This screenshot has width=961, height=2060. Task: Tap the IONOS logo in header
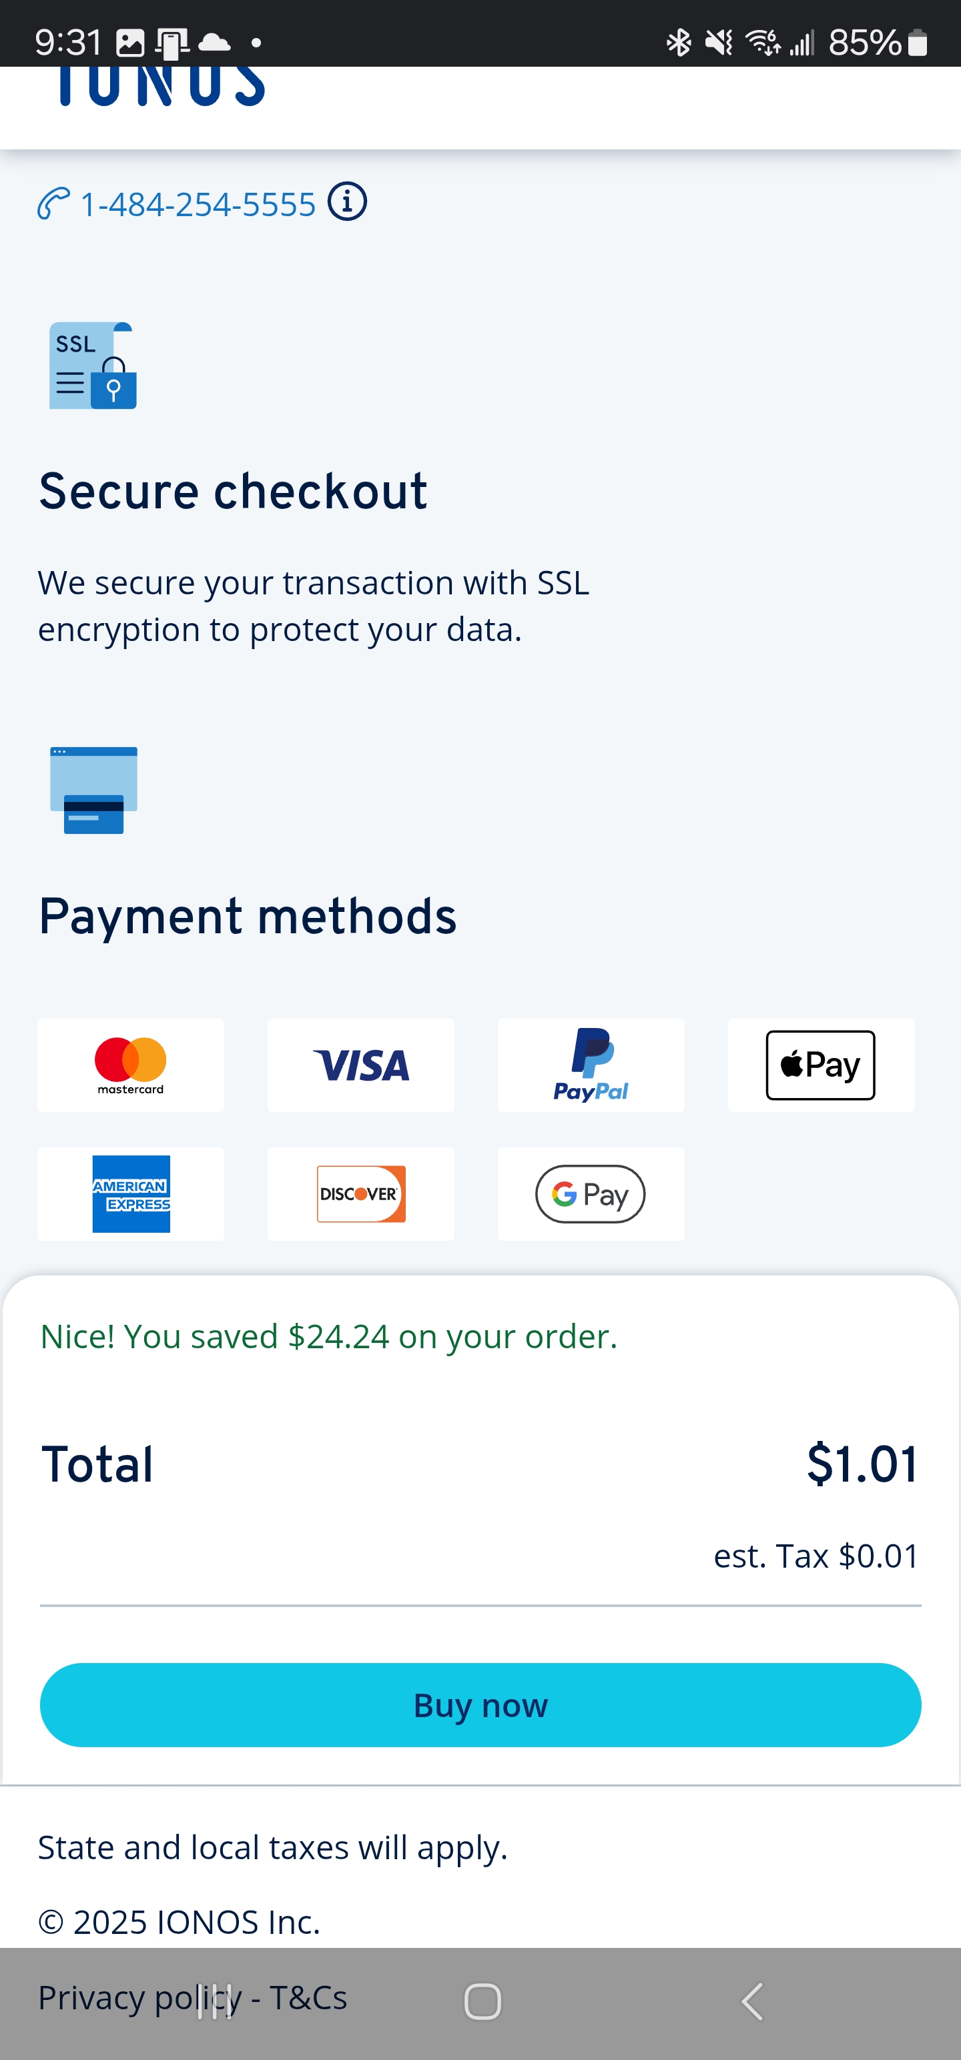161,86
